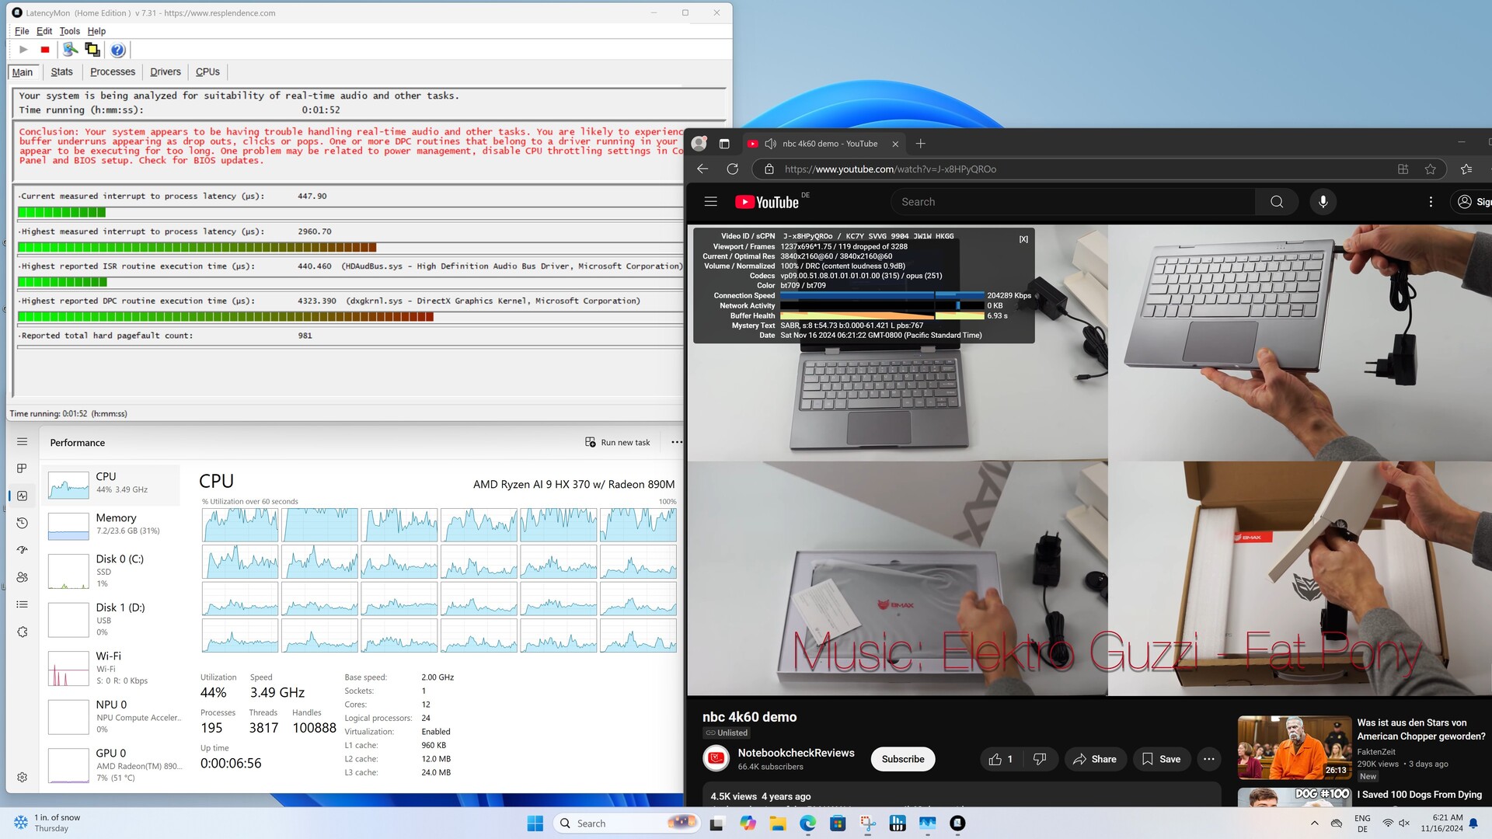The height and width of the screenshot is (839, 1492).
Task: Open Task Manager Users page
Action: coord(22,577)
